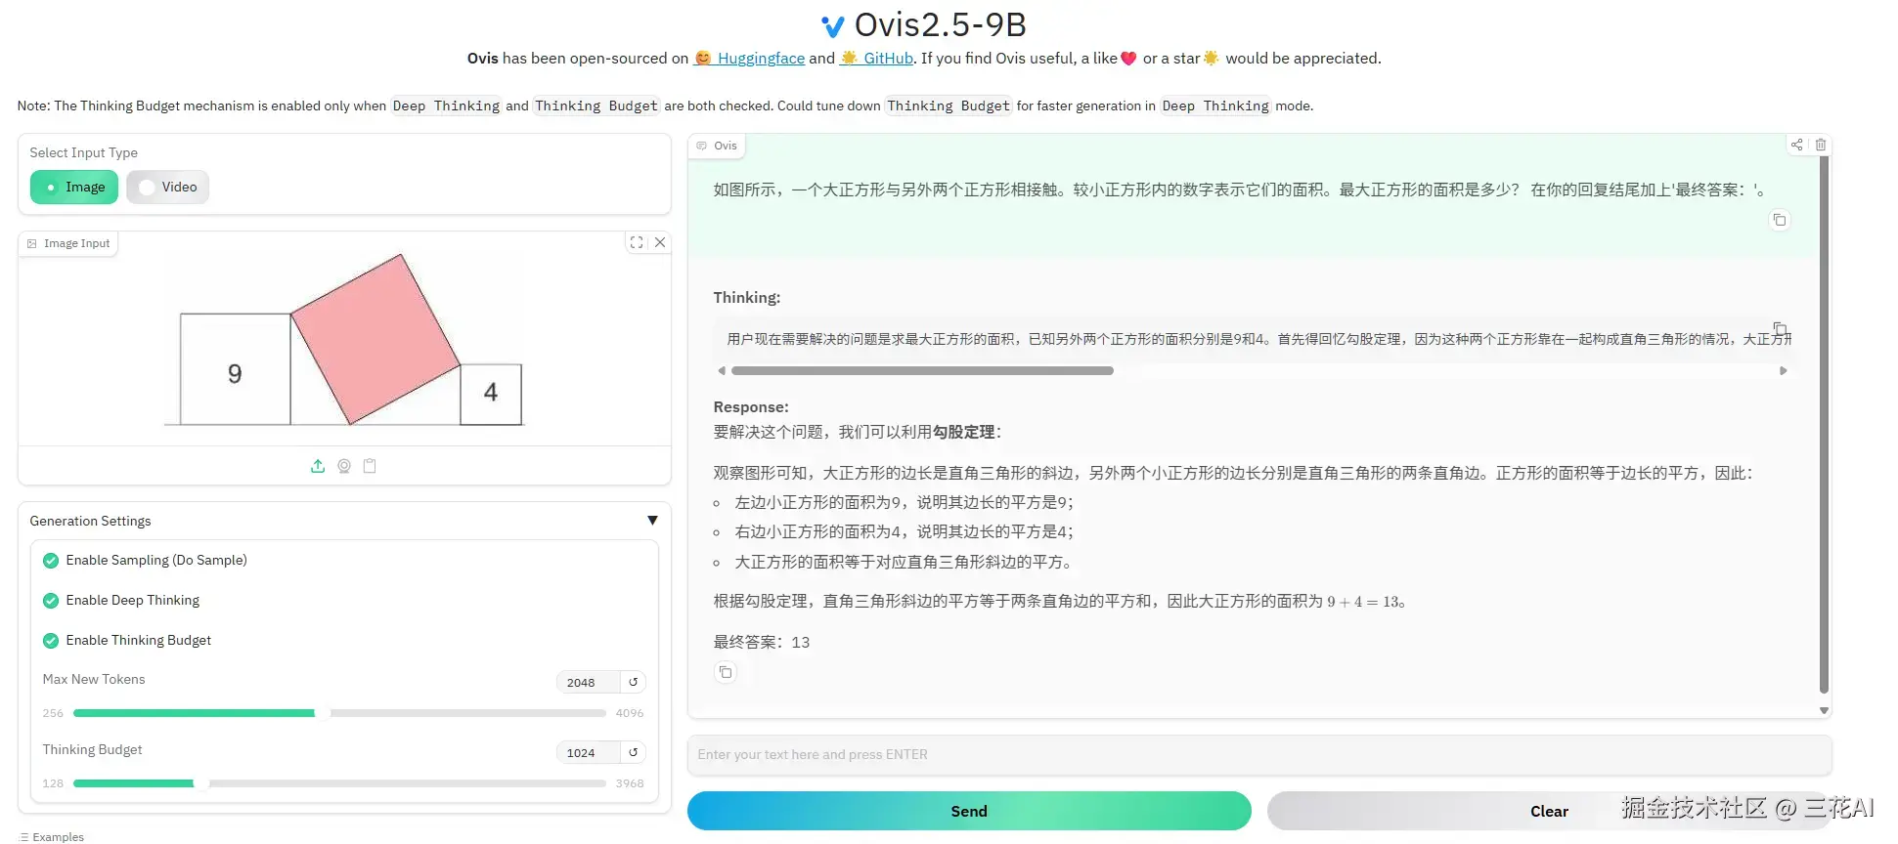Click the Image Input label tag
This screenshot has height=844, width=1898.
(x=68, y=243)
